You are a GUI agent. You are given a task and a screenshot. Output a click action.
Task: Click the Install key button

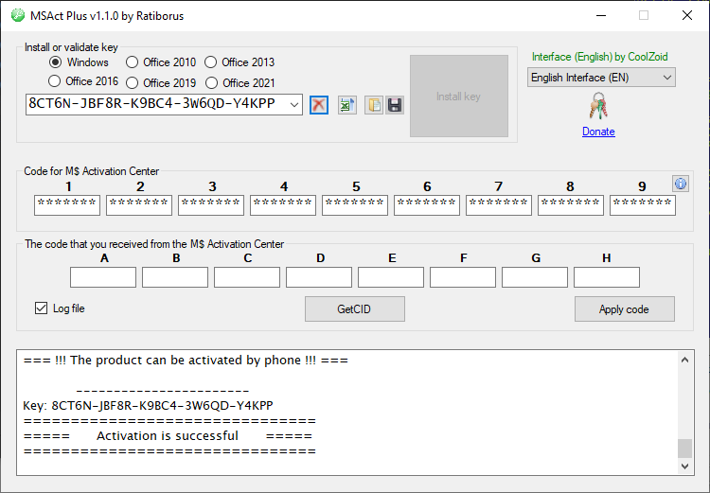pyautogui.click(x=459, y=96)
